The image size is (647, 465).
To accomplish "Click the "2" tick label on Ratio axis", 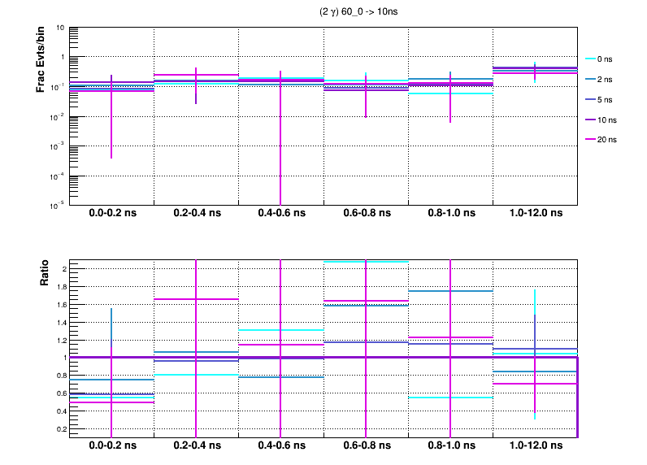I will 63,269.
